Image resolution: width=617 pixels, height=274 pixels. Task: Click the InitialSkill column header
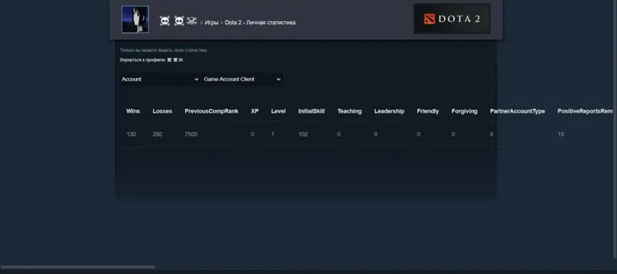coord(311,111)
